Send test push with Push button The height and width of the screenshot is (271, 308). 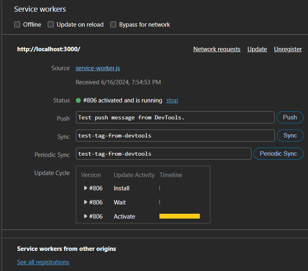coord(290,117)
